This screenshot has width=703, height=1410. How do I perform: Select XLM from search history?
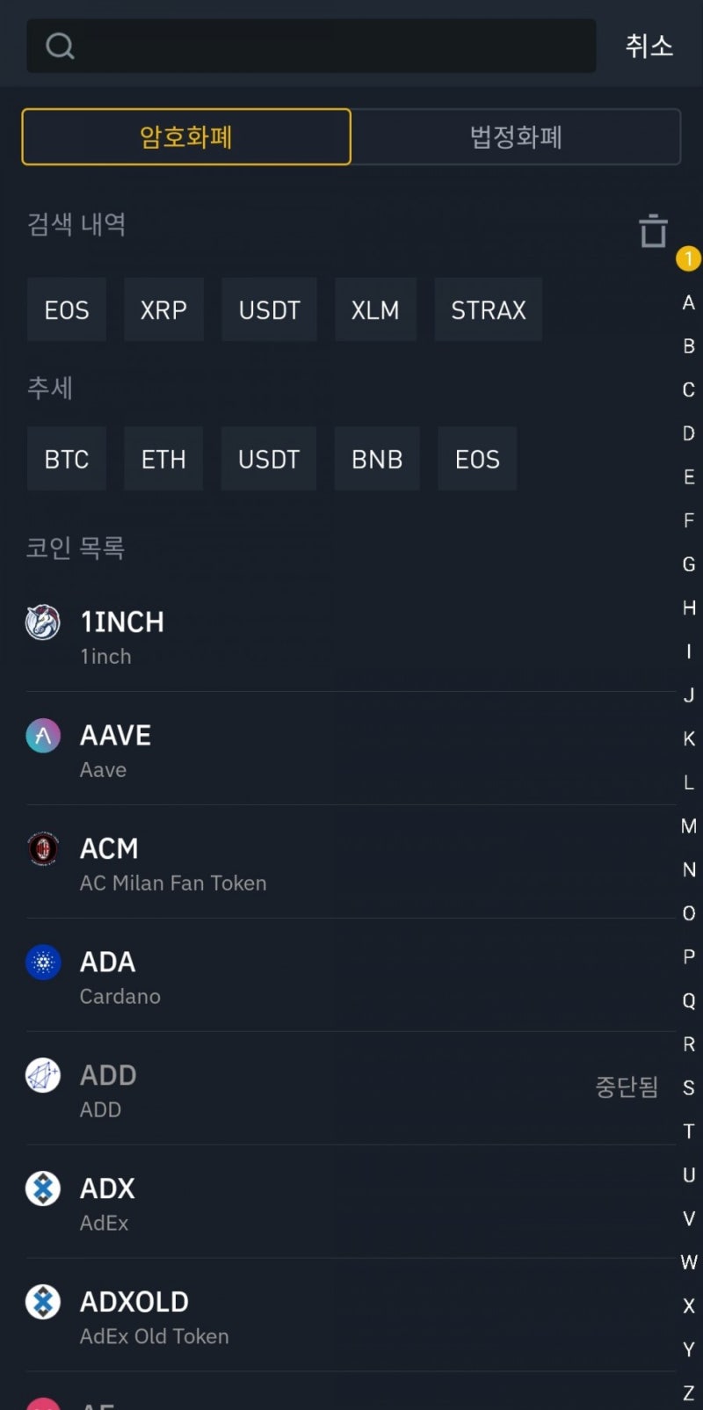click(375, 310)
